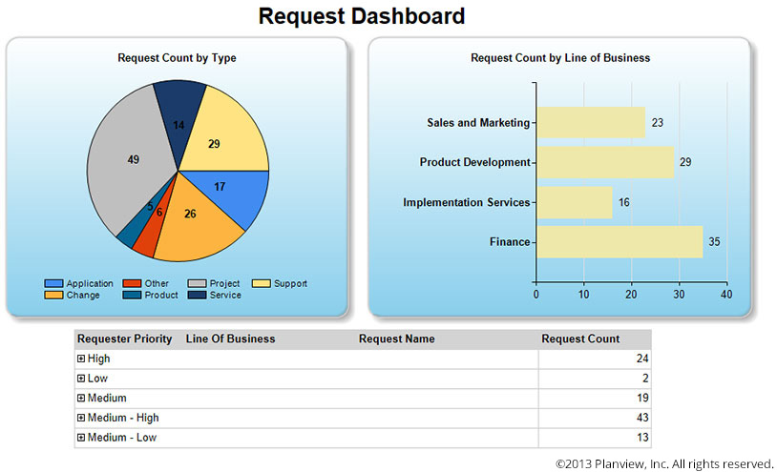The height and width of the screenshot is (472, 777).
Task: Click the request count value 2
Action: tap(645, 379)
